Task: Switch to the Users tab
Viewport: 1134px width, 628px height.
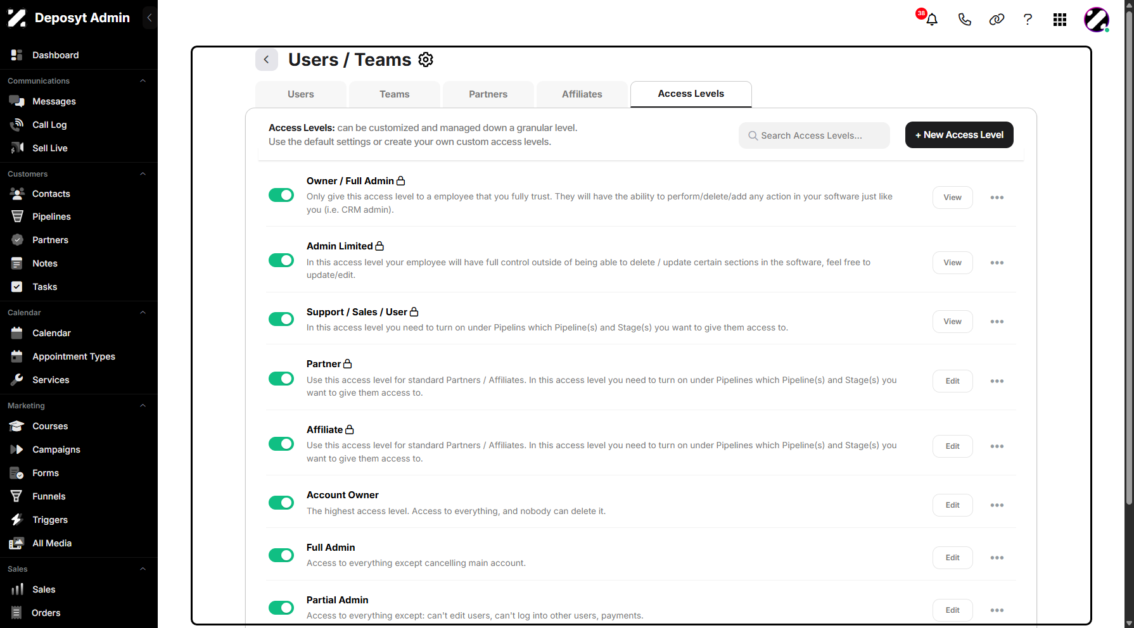Action: (301, 94)
